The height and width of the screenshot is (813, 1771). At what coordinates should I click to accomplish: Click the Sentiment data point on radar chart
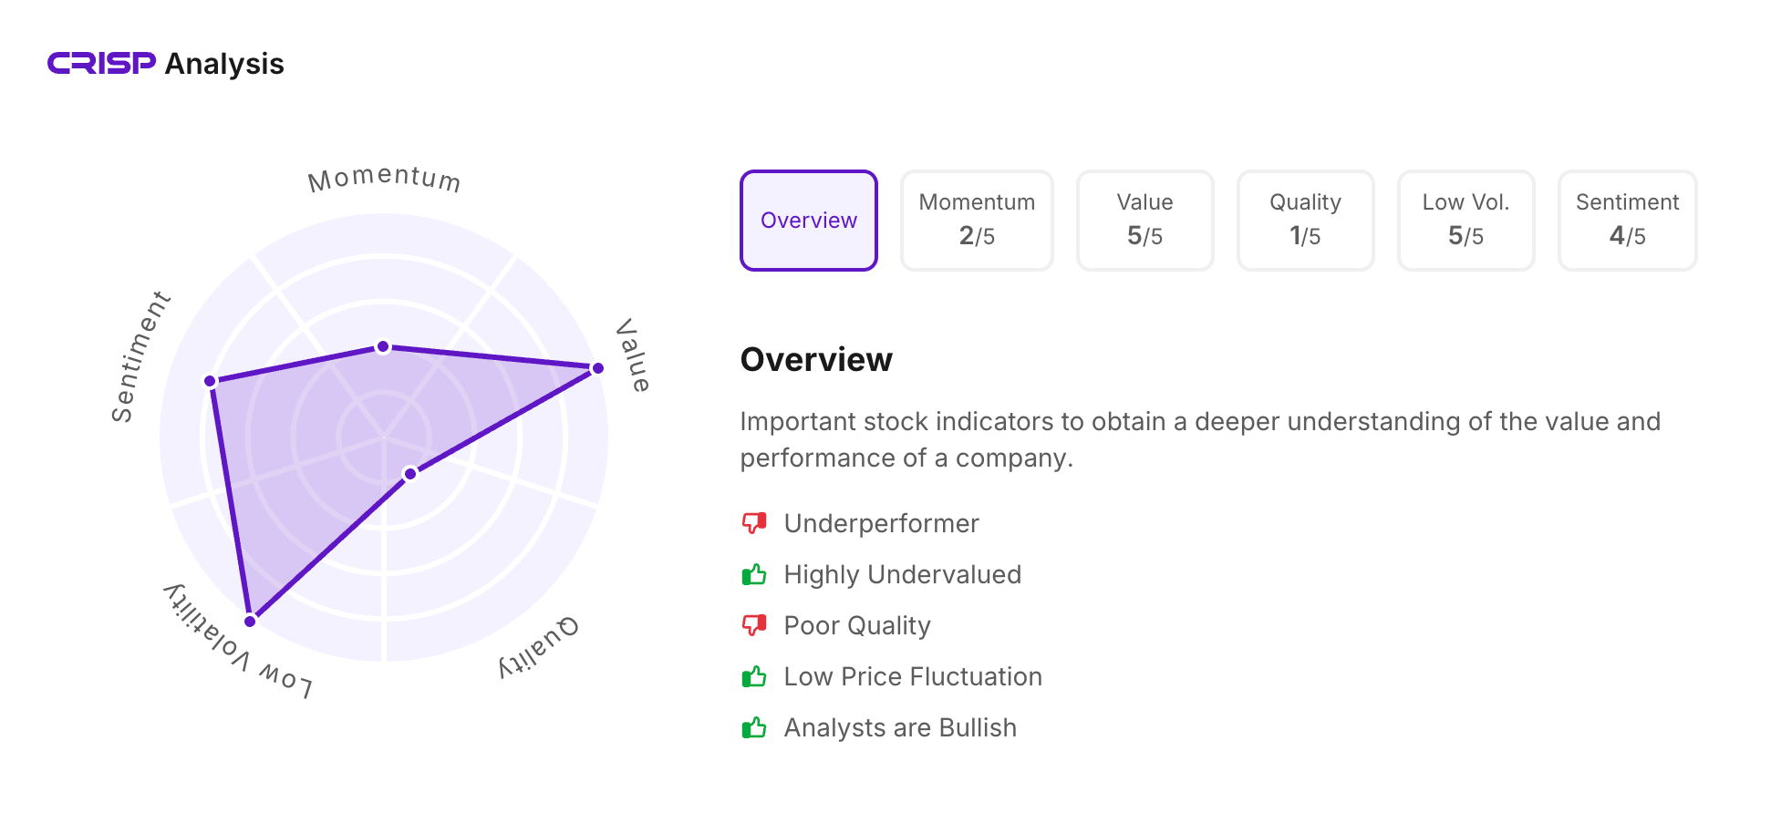(x=211, y=381)
